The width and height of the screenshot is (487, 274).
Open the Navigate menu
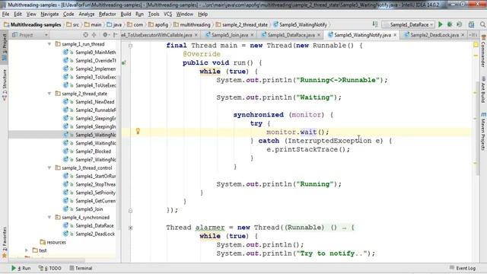point(49,14)
